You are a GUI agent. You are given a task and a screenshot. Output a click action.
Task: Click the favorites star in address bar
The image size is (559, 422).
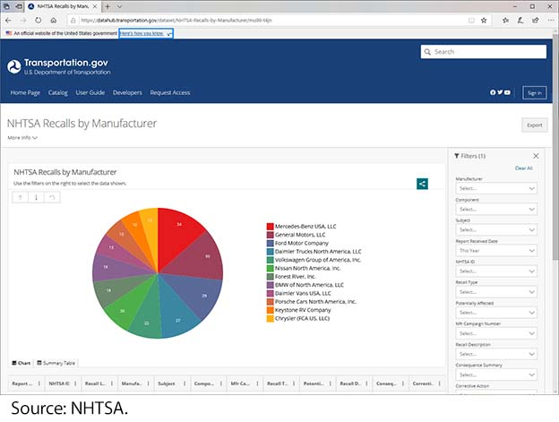[x=484, y=21]
